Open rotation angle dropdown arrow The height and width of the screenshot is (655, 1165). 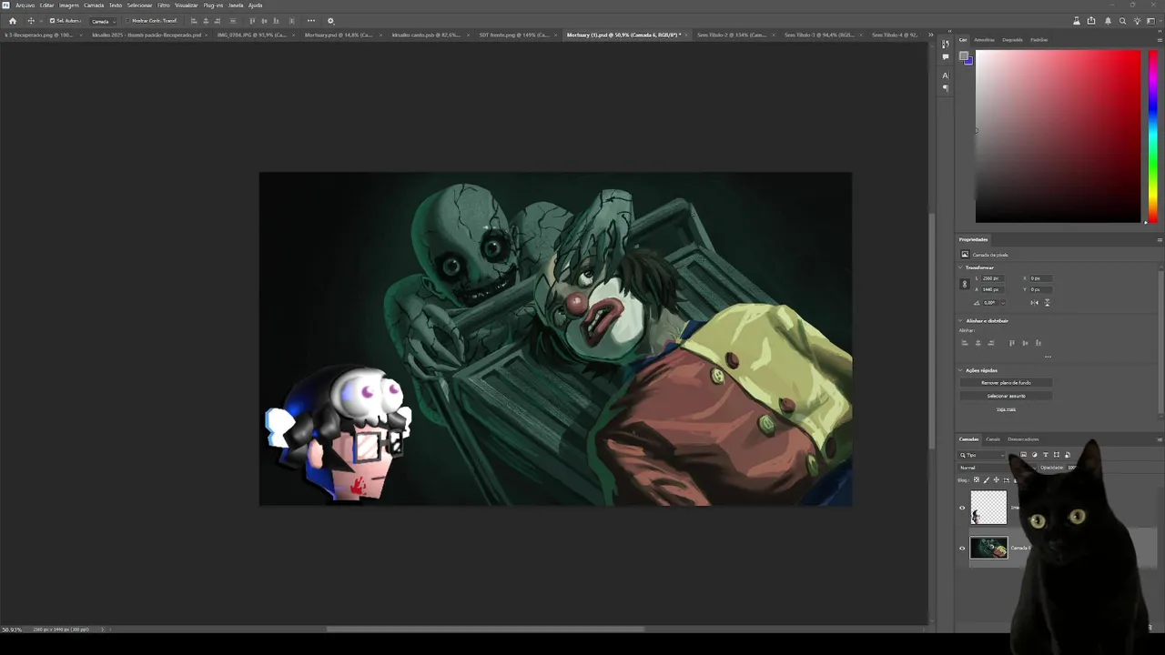1003,303
